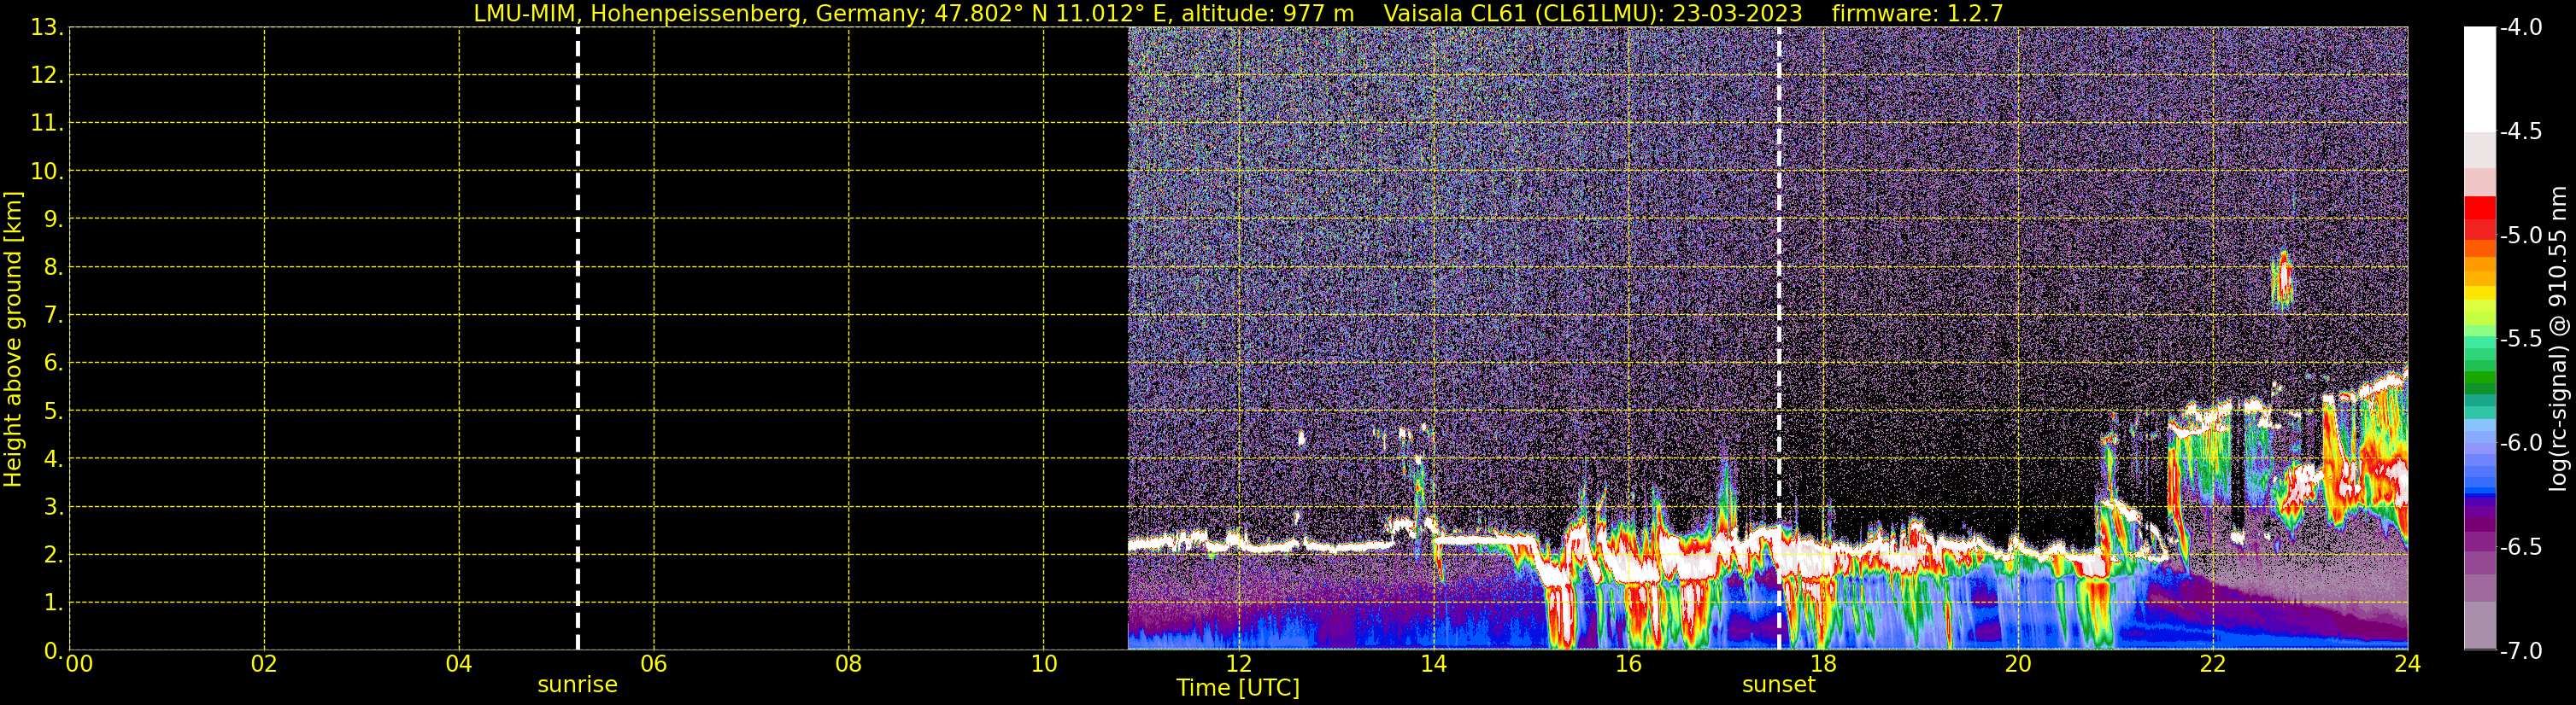
Task: Click the "16" time axis tick label
Action: pyautogui.click(x=1629, y=665)
